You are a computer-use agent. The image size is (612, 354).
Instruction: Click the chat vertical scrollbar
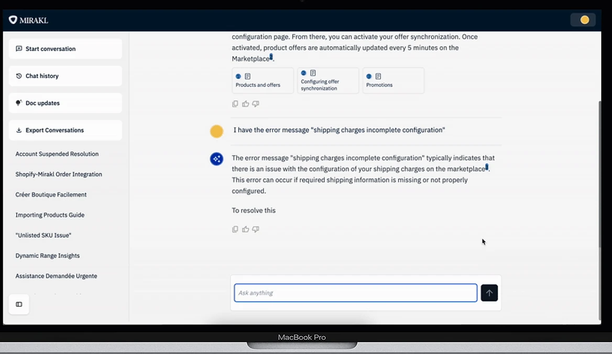tap(600, 173)
